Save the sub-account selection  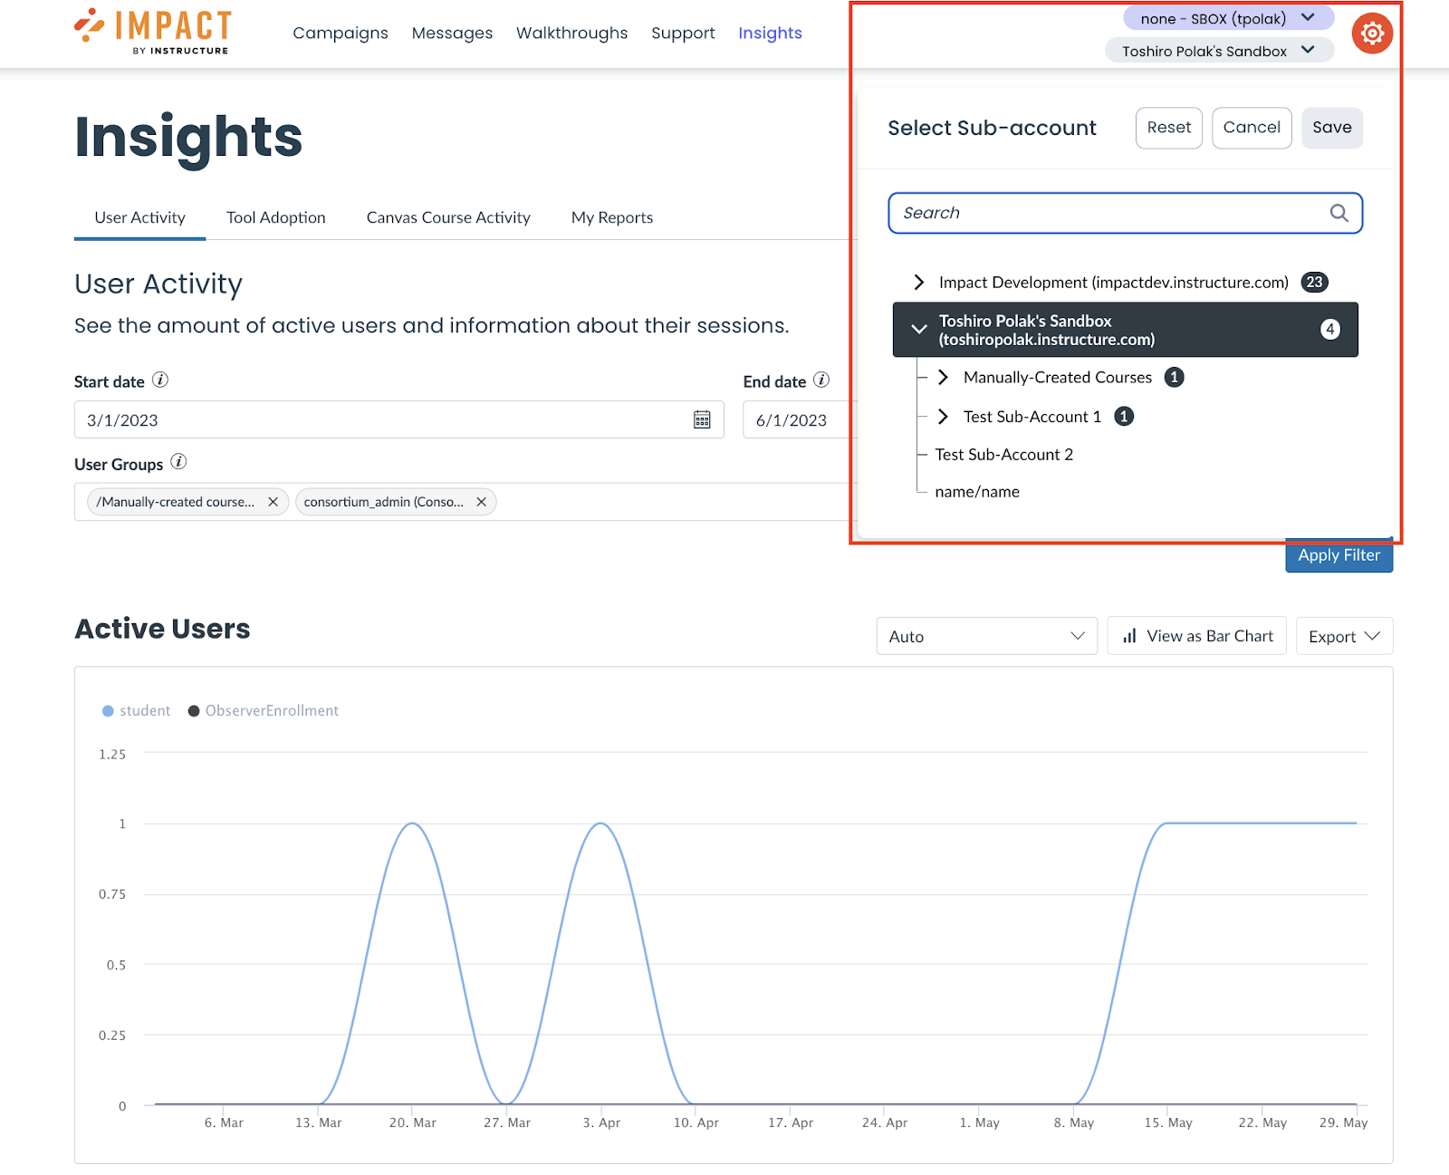1332,128
